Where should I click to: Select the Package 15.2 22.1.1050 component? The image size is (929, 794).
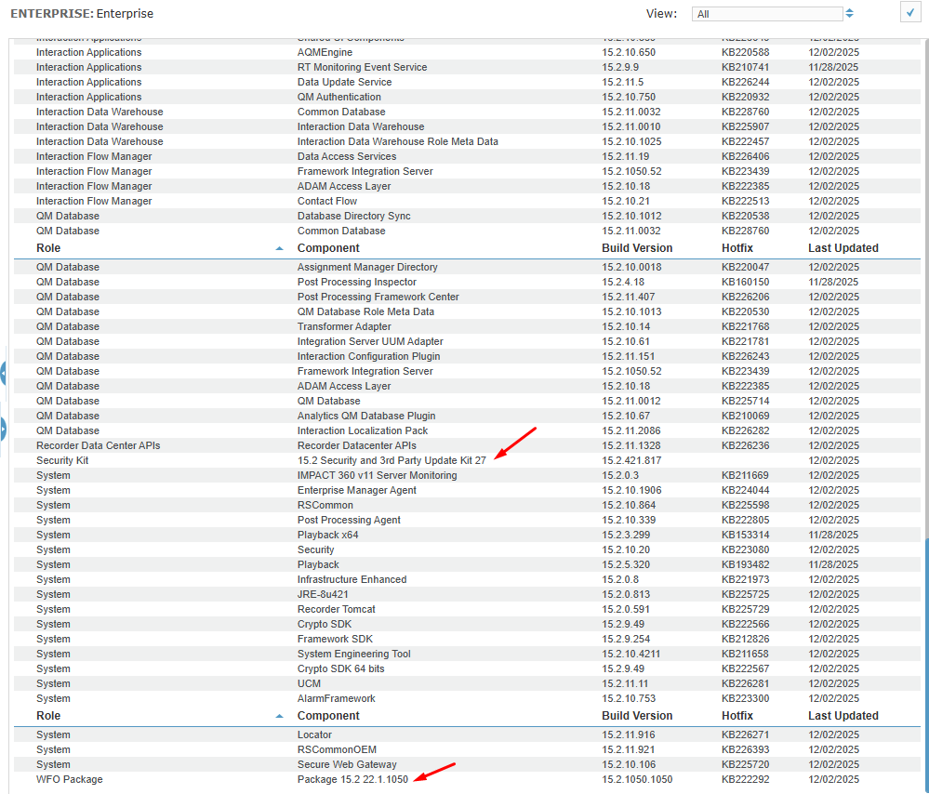coord(352,779)
